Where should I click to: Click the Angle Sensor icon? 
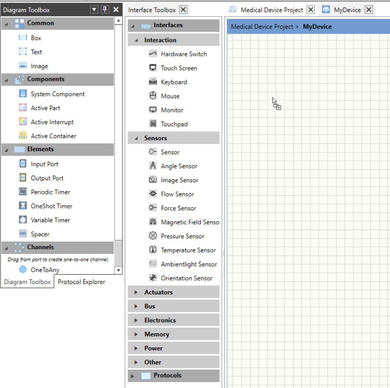pos(153,166)
